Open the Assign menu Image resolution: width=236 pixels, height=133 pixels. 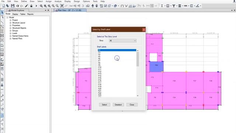tap(49, 1)
